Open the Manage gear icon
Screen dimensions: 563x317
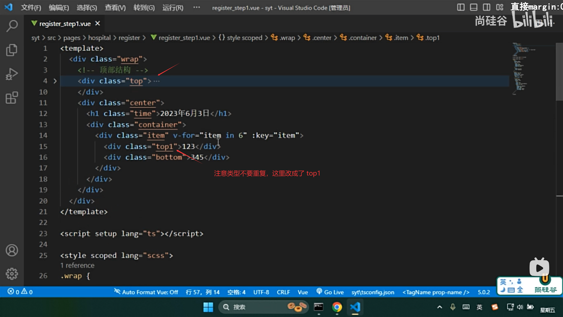click(12, 274)
